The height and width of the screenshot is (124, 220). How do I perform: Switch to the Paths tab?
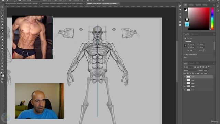(x=198, y=63)
